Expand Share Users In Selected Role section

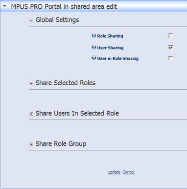tap(31, 114)
